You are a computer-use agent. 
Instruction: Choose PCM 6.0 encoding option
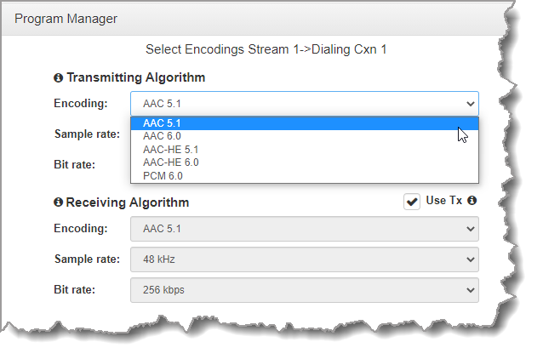click(x=163, y=176)
